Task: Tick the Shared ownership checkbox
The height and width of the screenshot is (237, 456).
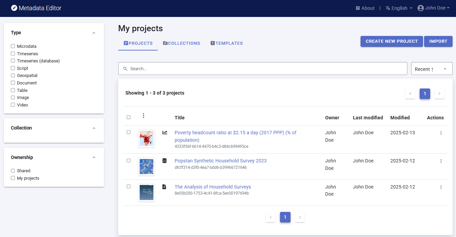Action: (13, 171)
